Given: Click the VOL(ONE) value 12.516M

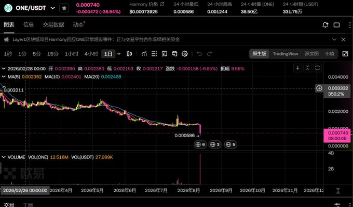Looking at the screenshot, I should [59, 157].
